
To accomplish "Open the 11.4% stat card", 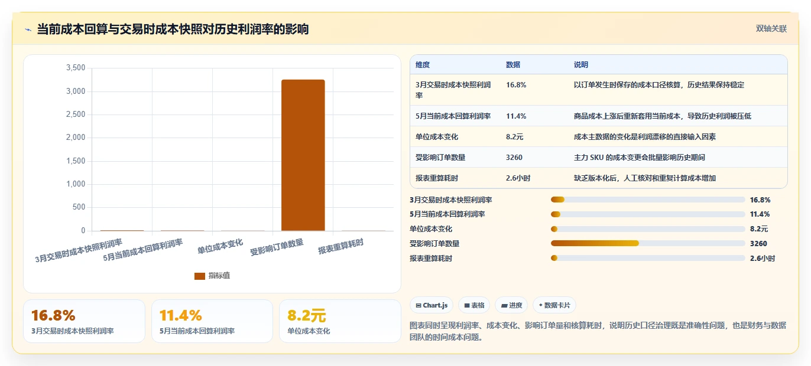I will pyautogui.click(x=212, y=321).
